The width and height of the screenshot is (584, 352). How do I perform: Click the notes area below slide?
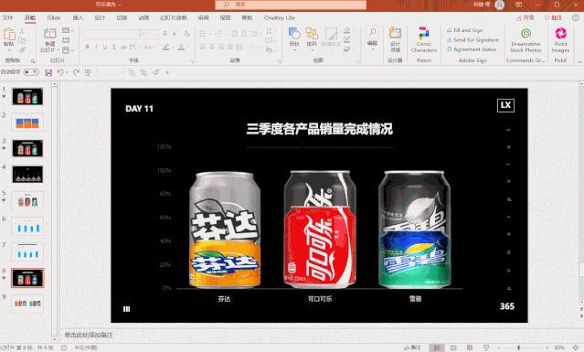coord(320,335)
